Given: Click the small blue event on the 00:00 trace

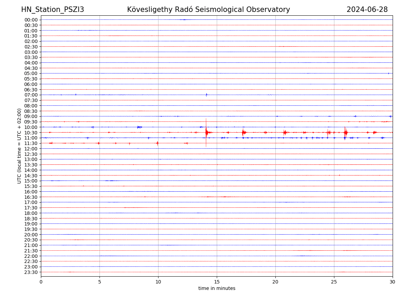Looking at the screenshot, I should [x=184, y=19].
